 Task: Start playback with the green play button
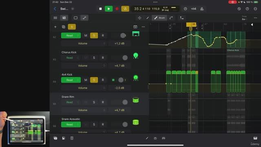coord(109,9)
